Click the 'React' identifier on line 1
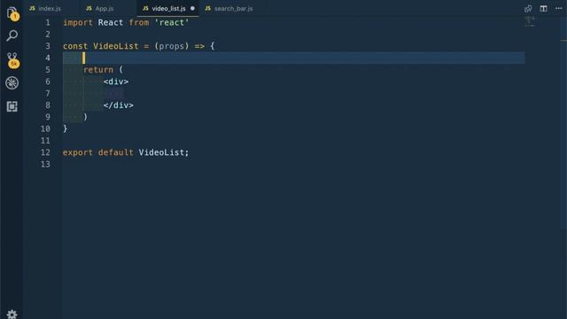The image size is (567, 319). pyautogui.click(x=111, y=22)
